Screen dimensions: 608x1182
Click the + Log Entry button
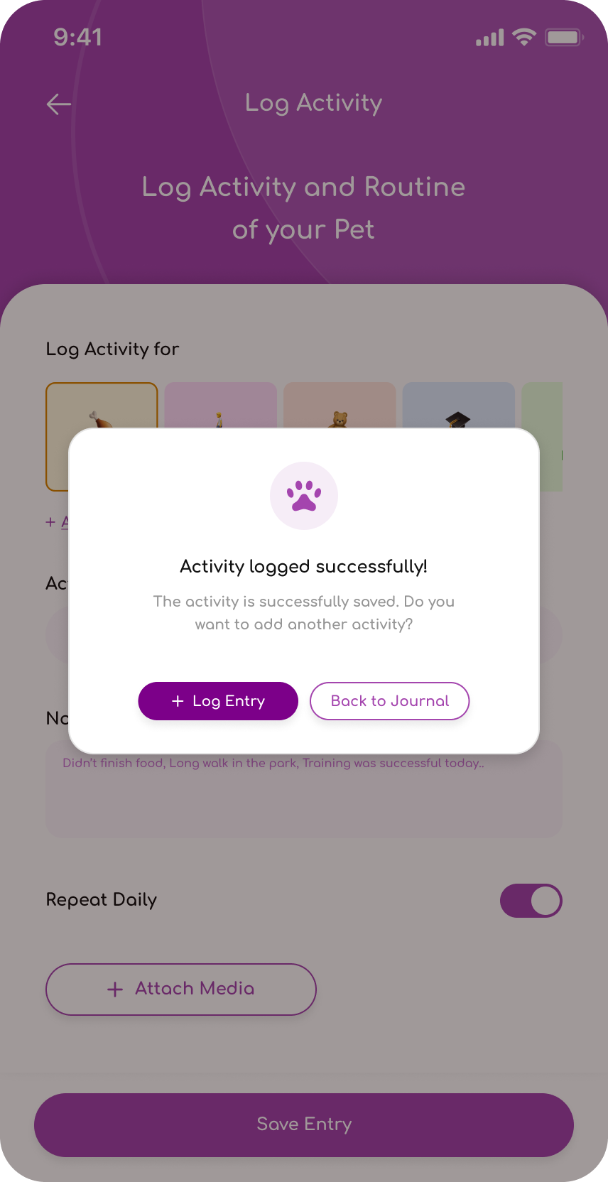click(218, 701)
